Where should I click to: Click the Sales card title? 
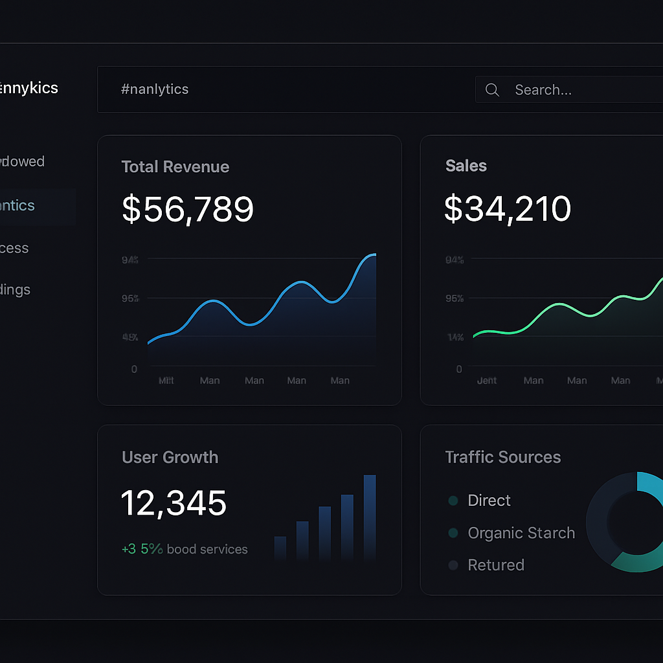click(x=466, y=166)
